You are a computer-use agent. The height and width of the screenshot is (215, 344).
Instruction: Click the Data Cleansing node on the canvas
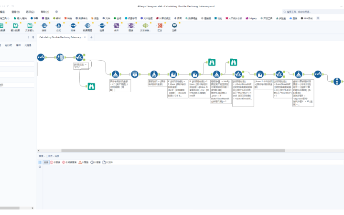pyautogui.click(x=60, y=57)
